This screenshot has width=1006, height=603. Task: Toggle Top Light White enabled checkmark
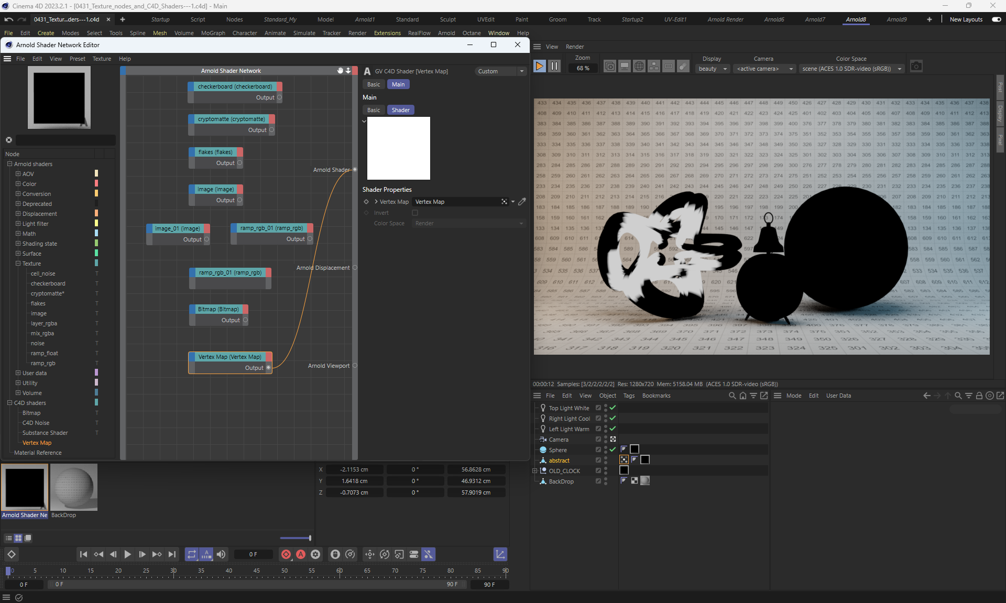613,408
